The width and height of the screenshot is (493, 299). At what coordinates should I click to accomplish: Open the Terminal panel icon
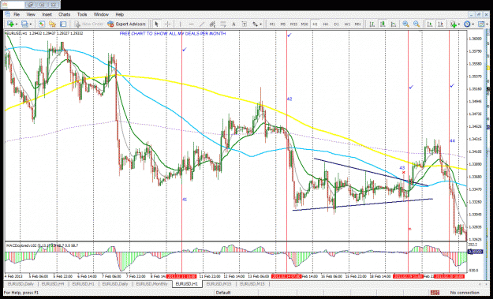[63, 24]
